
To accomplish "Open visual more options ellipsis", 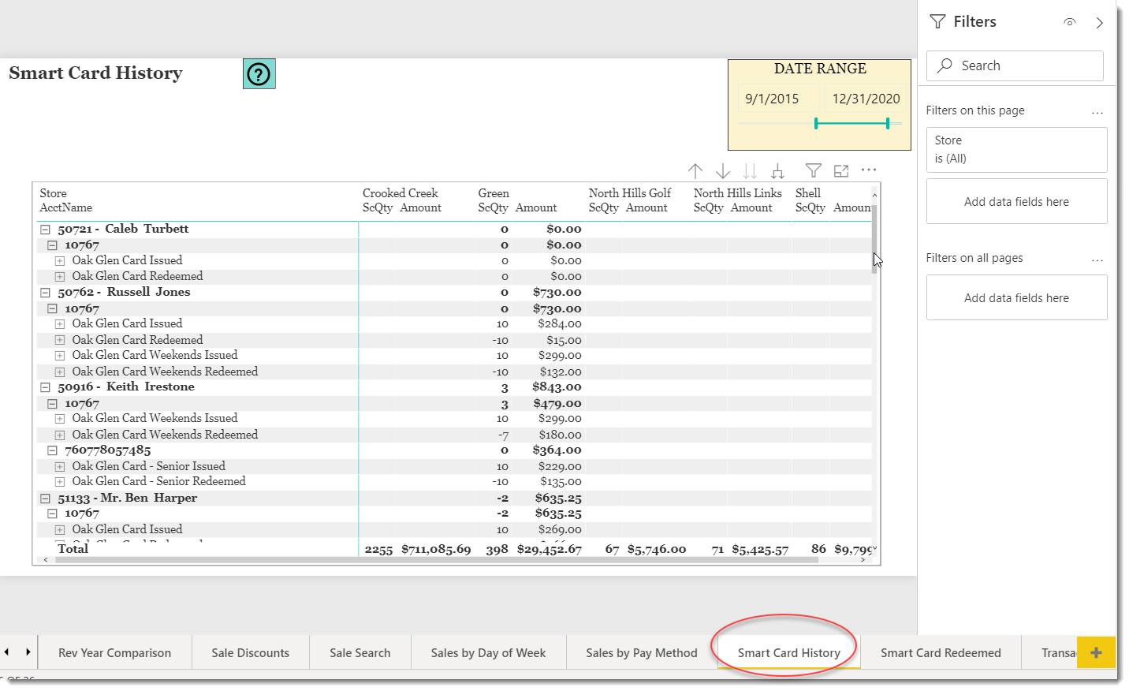I will [x=869, y=170].
